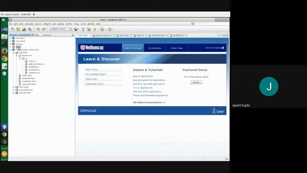Screen dimensions: 307x173
Task: Click the Community Corner link
Action: pos(94,84)
